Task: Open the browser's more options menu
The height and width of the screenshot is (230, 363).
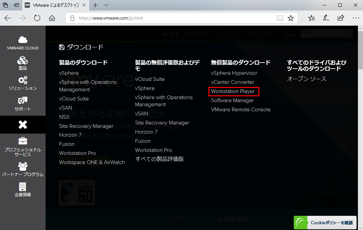Action: click(355, 18)
